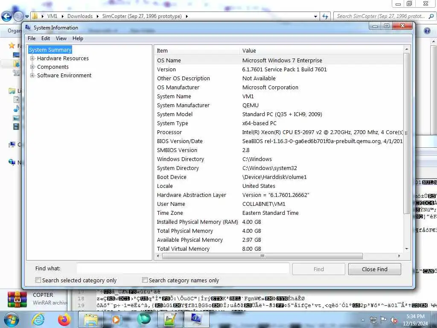Viewport: 437px width, 328px height.
Task: Click the Value column header
Action: [321, 50]
